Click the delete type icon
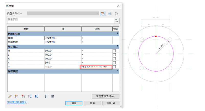 pos(116,14)
